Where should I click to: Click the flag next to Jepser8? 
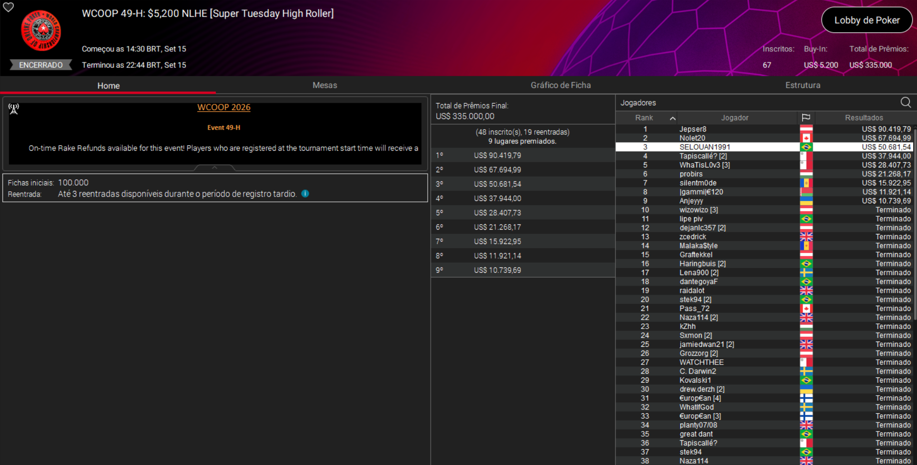point(806,129)
